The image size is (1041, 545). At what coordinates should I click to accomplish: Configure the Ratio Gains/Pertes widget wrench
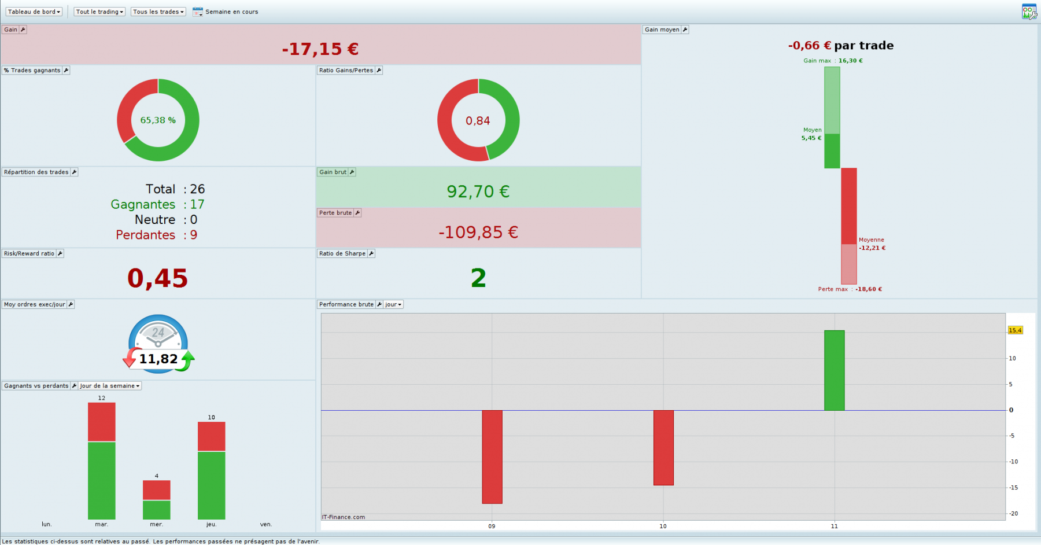pyautogui.click(x=379, y=70)
